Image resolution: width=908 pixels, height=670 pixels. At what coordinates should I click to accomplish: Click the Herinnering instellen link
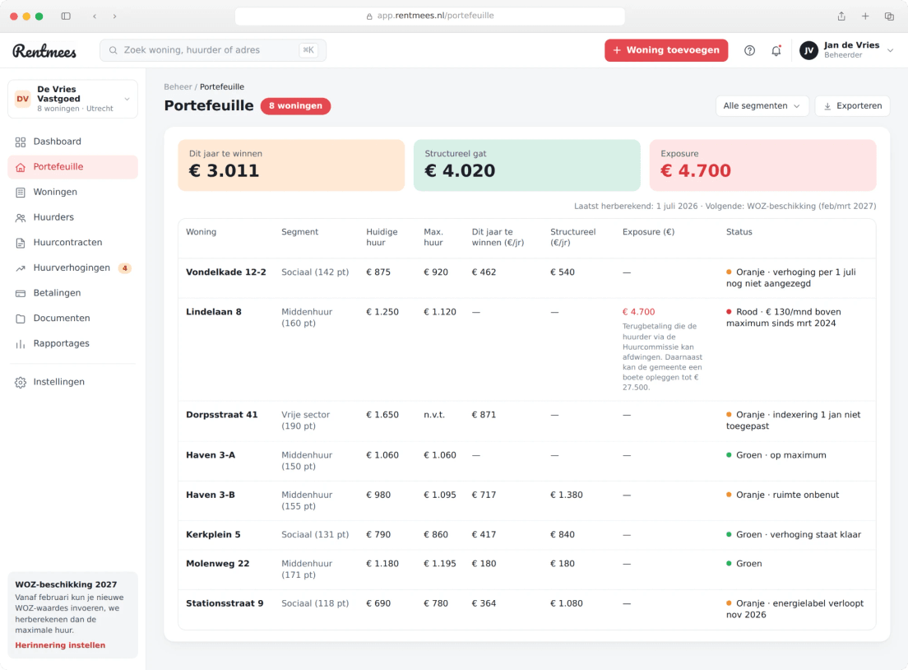pyautogui.click(x=60, y=645)
